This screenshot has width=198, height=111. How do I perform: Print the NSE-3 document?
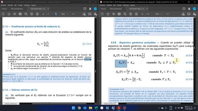pos(20,14)
